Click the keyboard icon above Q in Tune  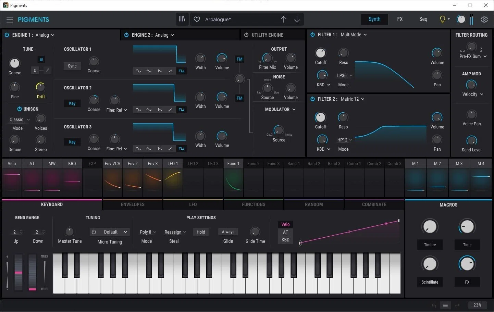[41, 60]
